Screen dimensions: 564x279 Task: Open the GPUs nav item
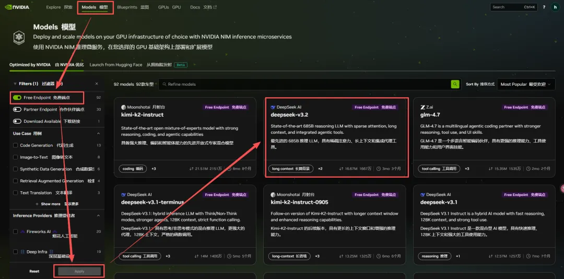tap(169, 7)
